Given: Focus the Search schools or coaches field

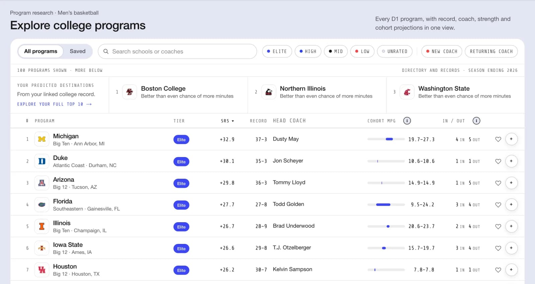Looking at the screenshot, I should coord(177,51).
